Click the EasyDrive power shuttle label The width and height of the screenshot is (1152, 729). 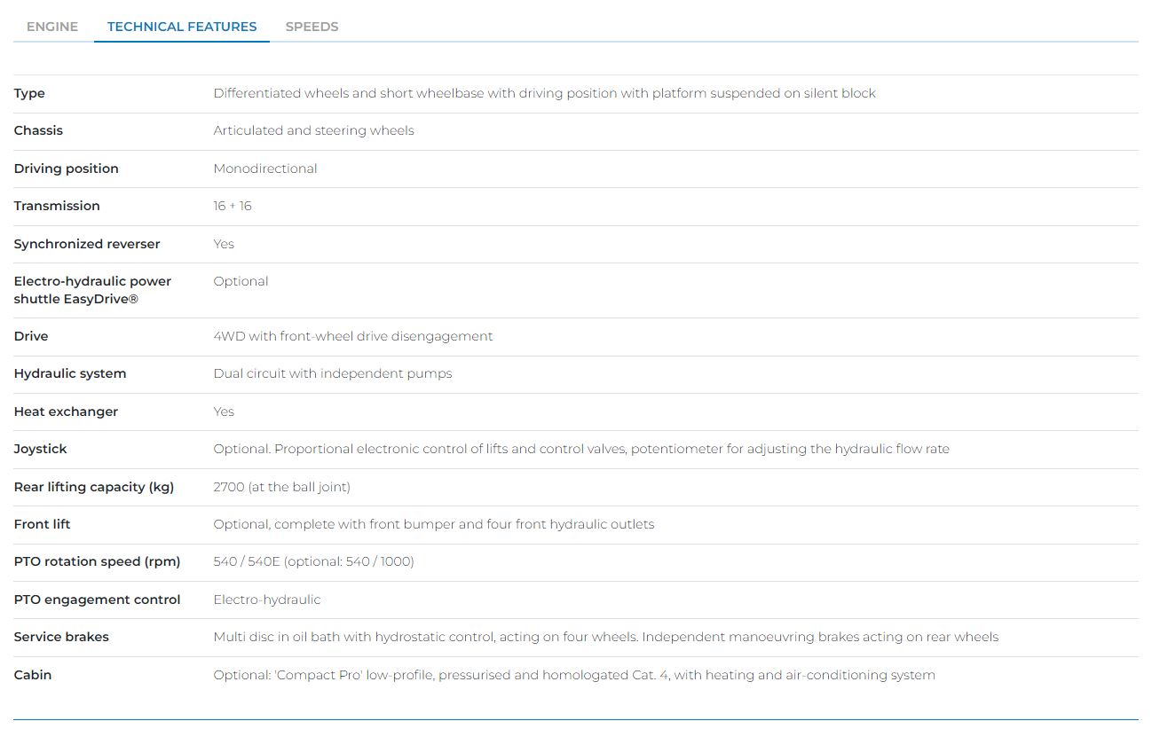(92, 290)
